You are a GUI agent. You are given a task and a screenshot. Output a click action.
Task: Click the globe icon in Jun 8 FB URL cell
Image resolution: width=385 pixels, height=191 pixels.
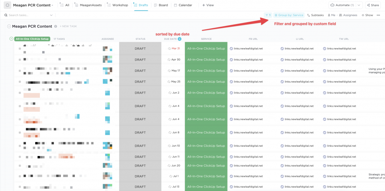(x=231, y=133)
